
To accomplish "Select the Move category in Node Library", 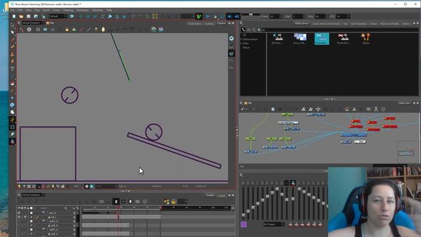I will (246, 47).
